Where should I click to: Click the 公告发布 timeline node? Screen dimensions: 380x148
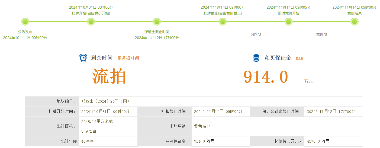[x=25, y=22]
